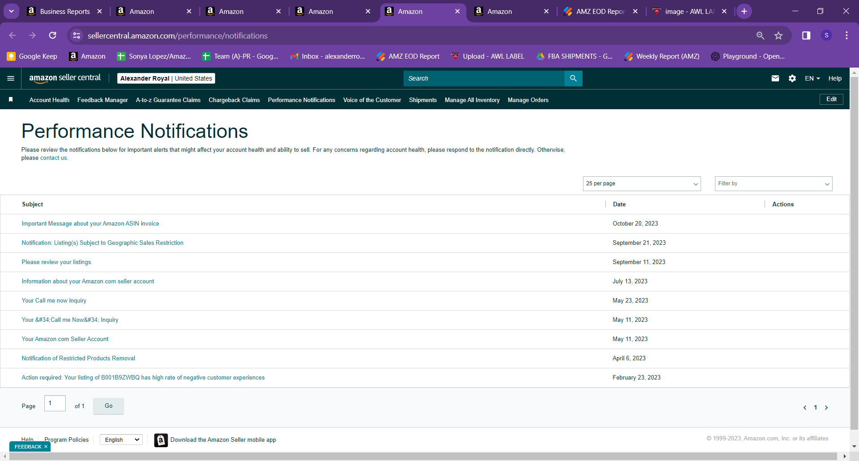Viewport: 859px width, 461px height.
Task: Open the Chrome three-dot menu
Action: point(846,35)
